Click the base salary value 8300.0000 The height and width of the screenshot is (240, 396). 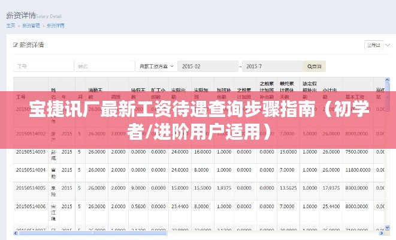pos(356,188)
